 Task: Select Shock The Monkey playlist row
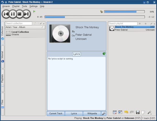(132, 28)
